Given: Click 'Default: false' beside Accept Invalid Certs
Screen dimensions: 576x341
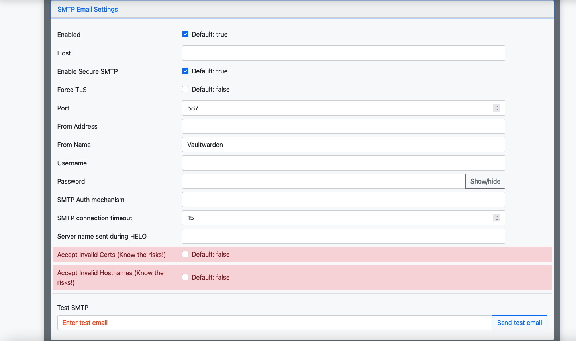Looking at the screenshot, I should point(211,254).
